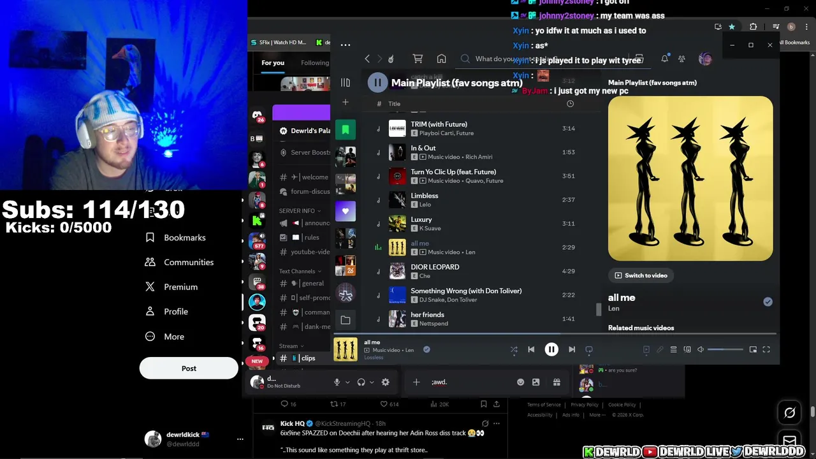This screenshot has width=816, height=459.
Task: Pause the Main Playlist from its header
Action: pos(377,82)
